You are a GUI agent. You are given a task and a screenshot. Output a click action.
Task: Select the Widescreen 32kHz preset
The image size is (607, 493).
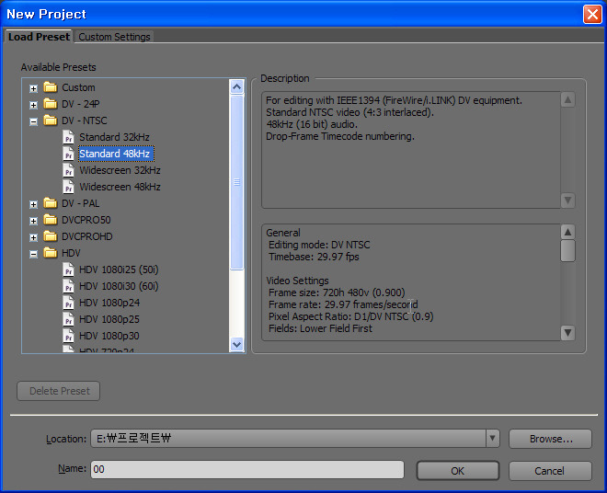click(x=120, y=170)
